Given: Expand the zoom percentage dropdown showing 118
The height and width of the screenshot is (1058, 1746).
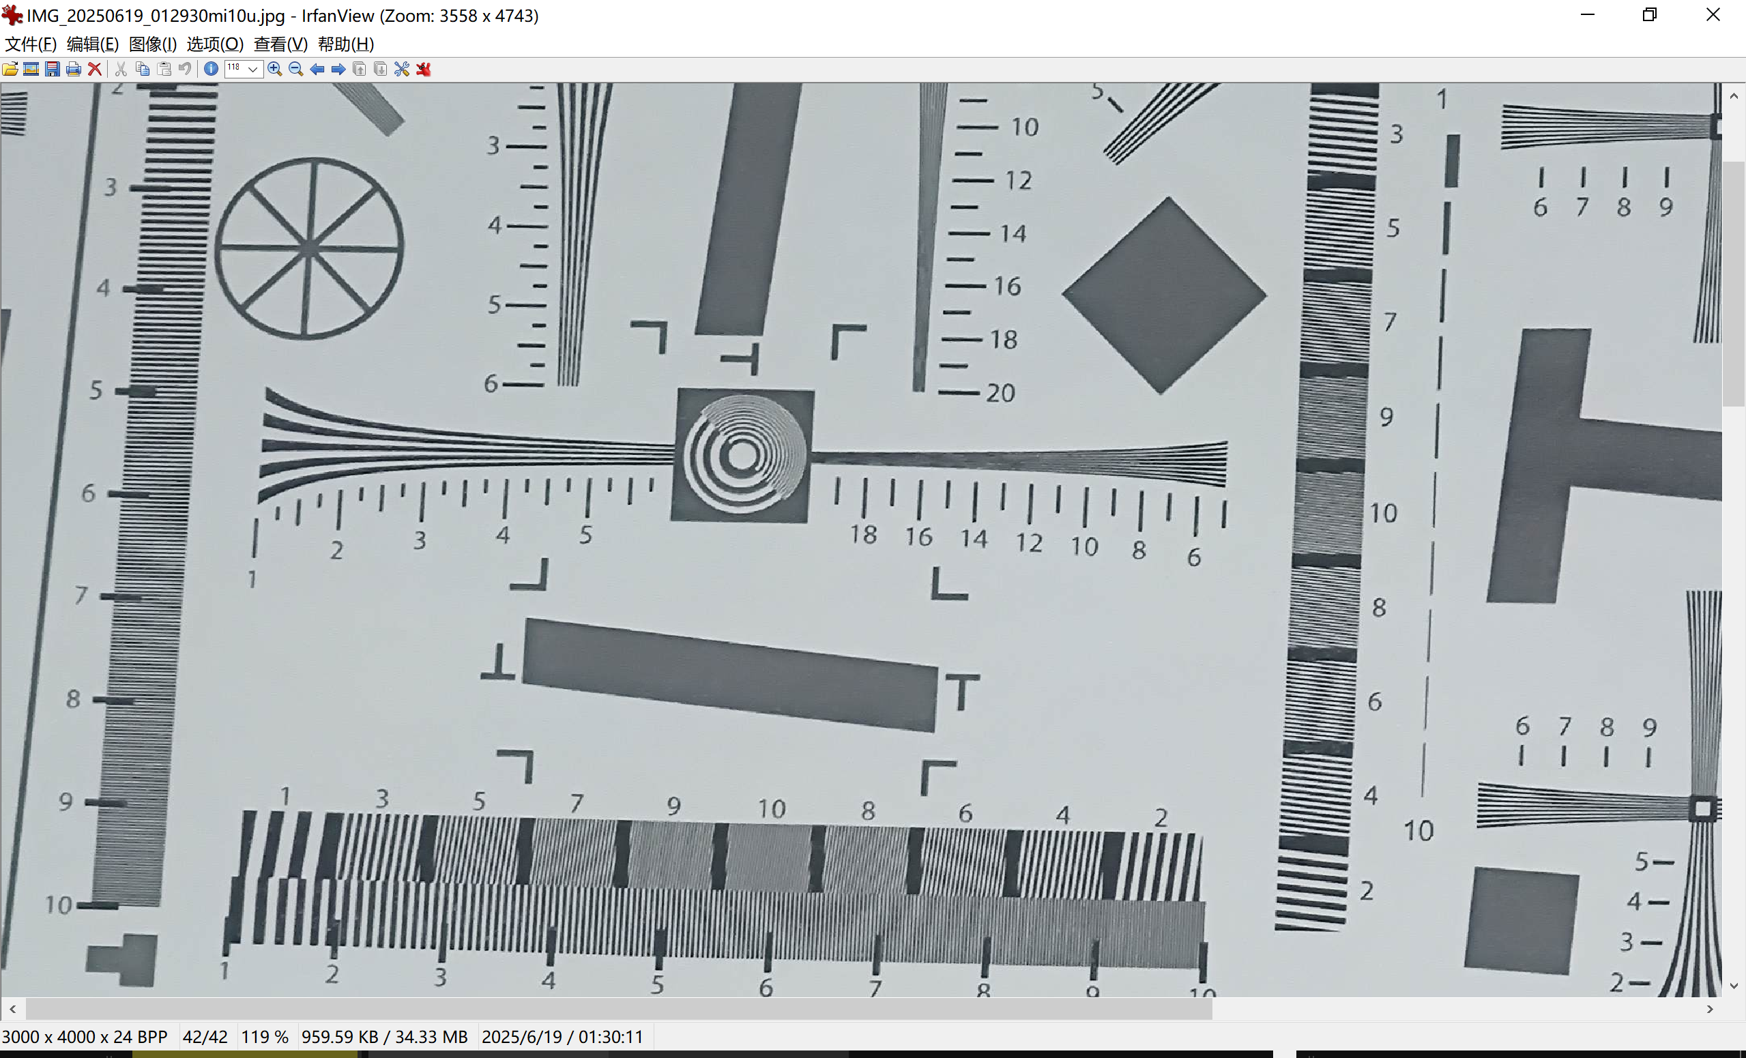Looking at the screenshot, I should click(x=252, y=69).
